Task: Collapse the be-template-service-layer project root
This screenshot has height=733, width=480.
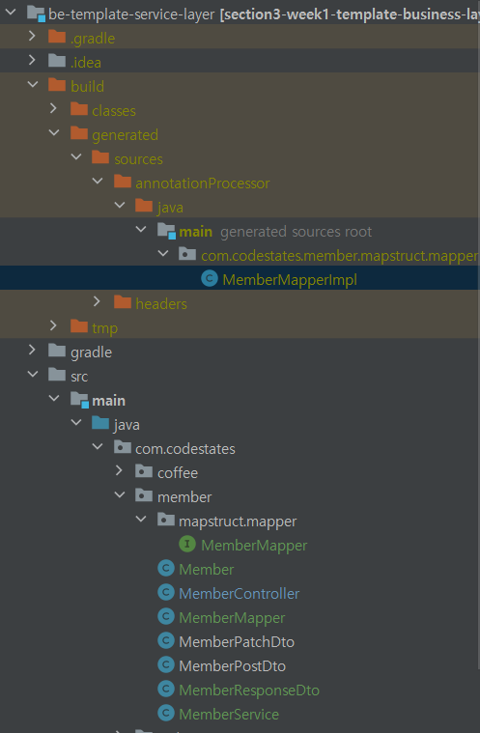Action: coord(11,12)
